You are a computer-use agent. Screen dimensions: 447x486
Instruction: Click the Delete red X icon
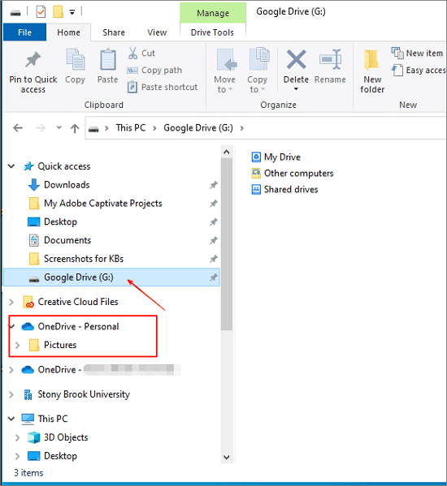click(296, 59)
